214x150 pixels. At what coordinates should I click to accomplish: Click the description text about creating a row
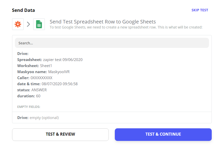point(126,27)
